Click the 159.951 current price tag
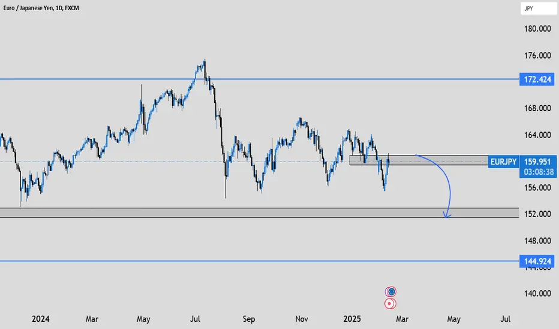This screenshot has width=559, height=329. click(537, 162)
